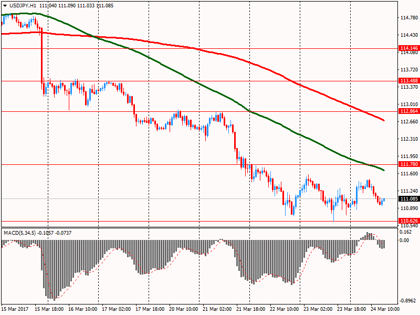
Task: Select the 24 Mar 10:00 time axis label
Action: [386, 309]
